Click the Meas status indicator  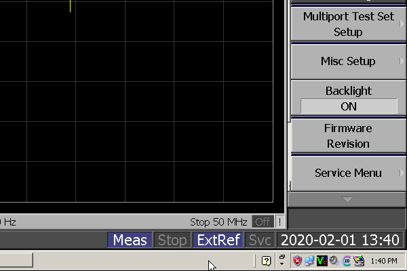pyautogui.click(x=130, y=240)
